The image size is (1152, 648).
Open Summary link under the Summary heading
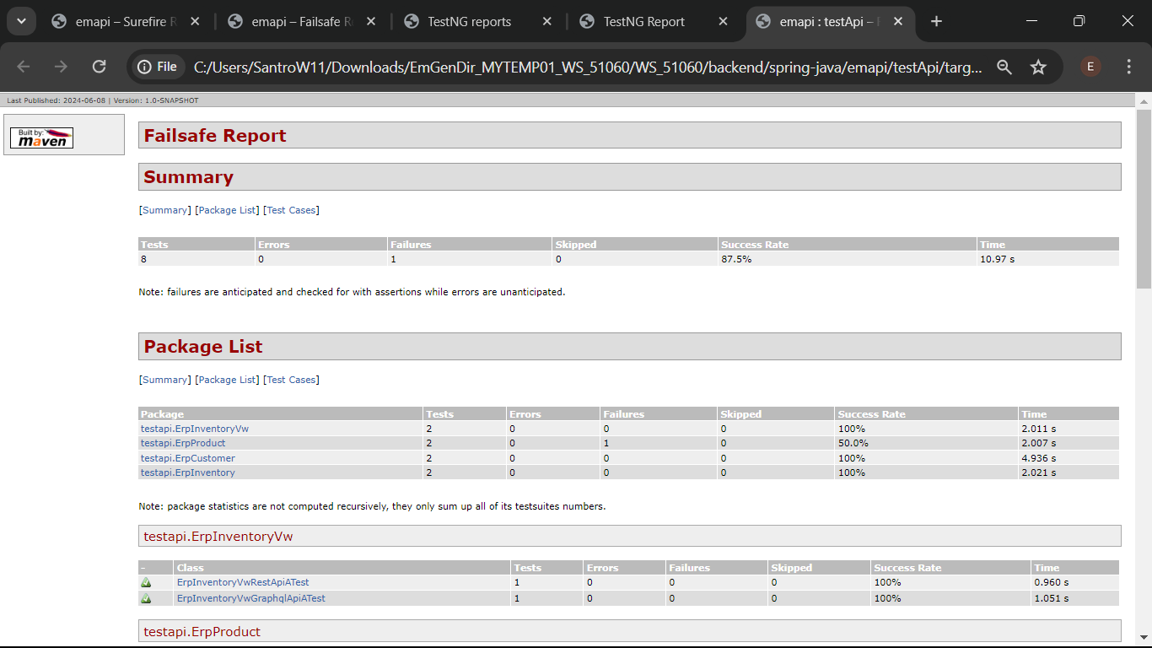pos(165,210)
